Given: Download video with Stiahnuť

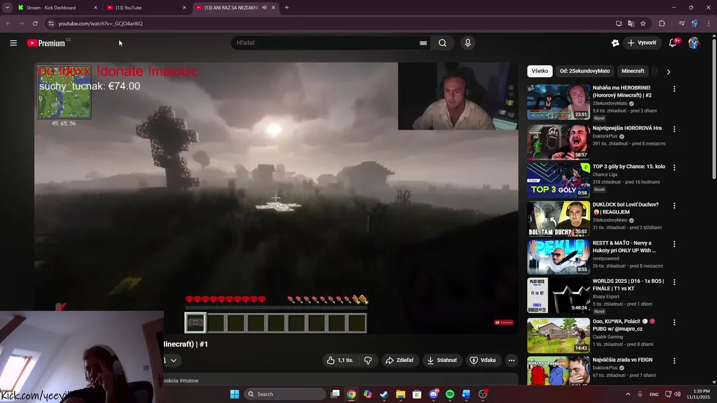Looking at the screenshot, I should click(442, 360).
